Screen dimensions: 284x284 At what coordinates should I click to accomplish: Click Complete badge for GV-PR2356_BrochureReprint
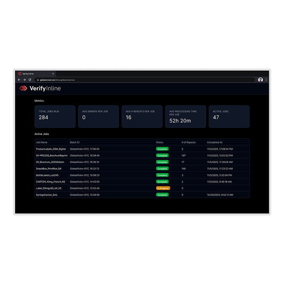coord(162,155)
